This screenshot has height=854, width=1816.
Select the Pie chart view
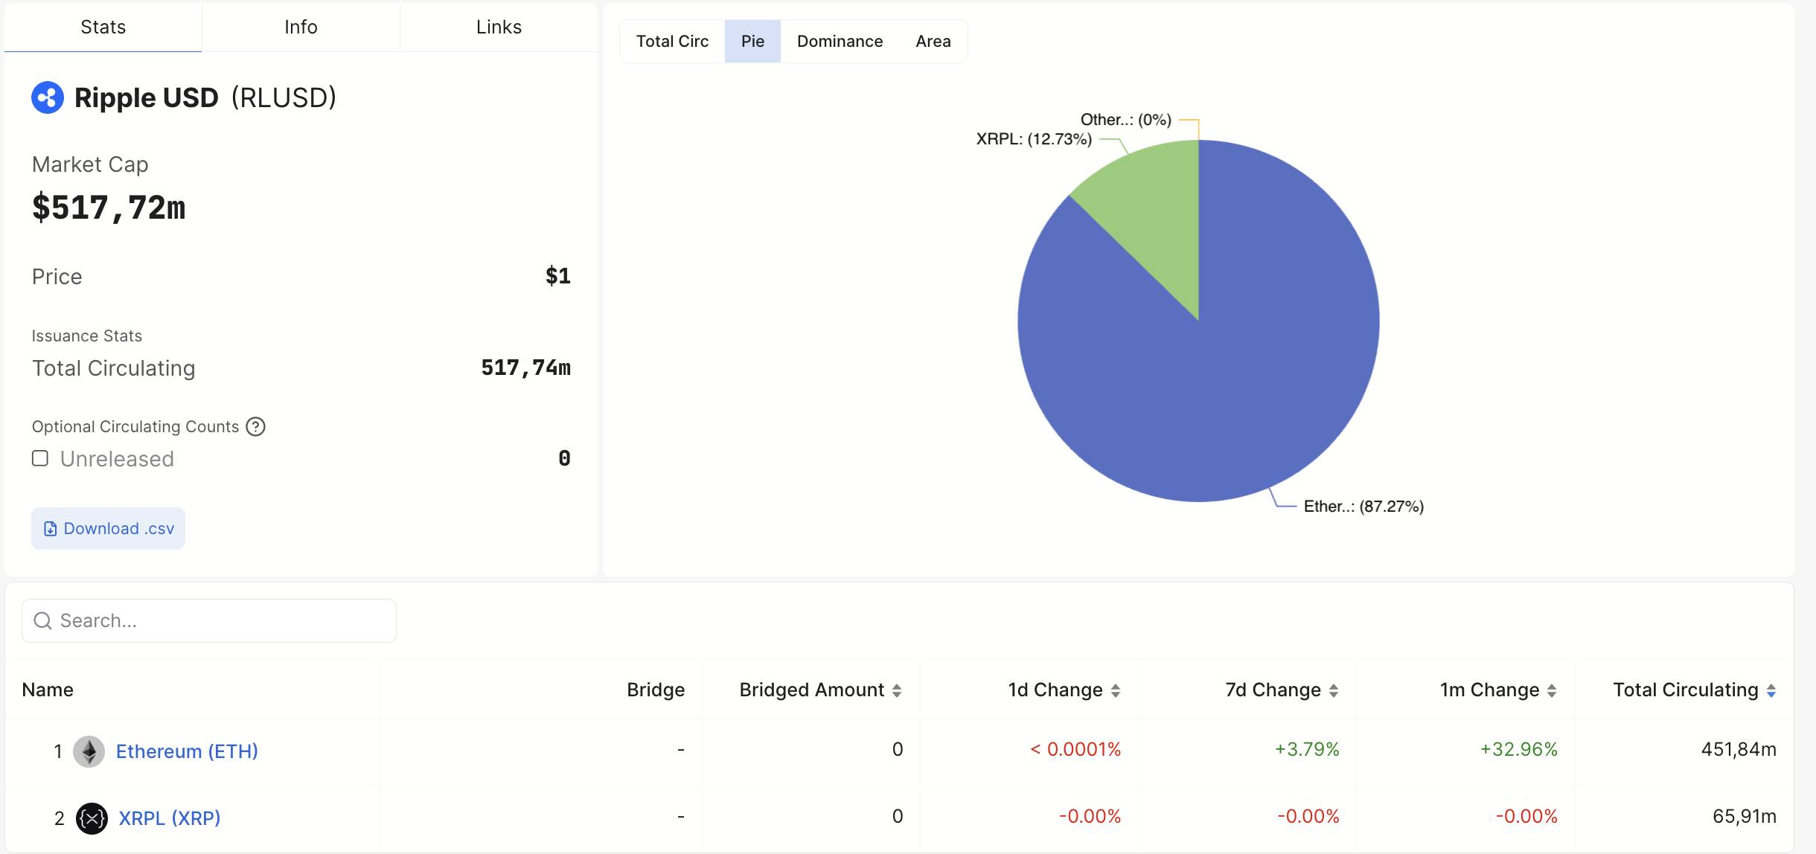752,41
